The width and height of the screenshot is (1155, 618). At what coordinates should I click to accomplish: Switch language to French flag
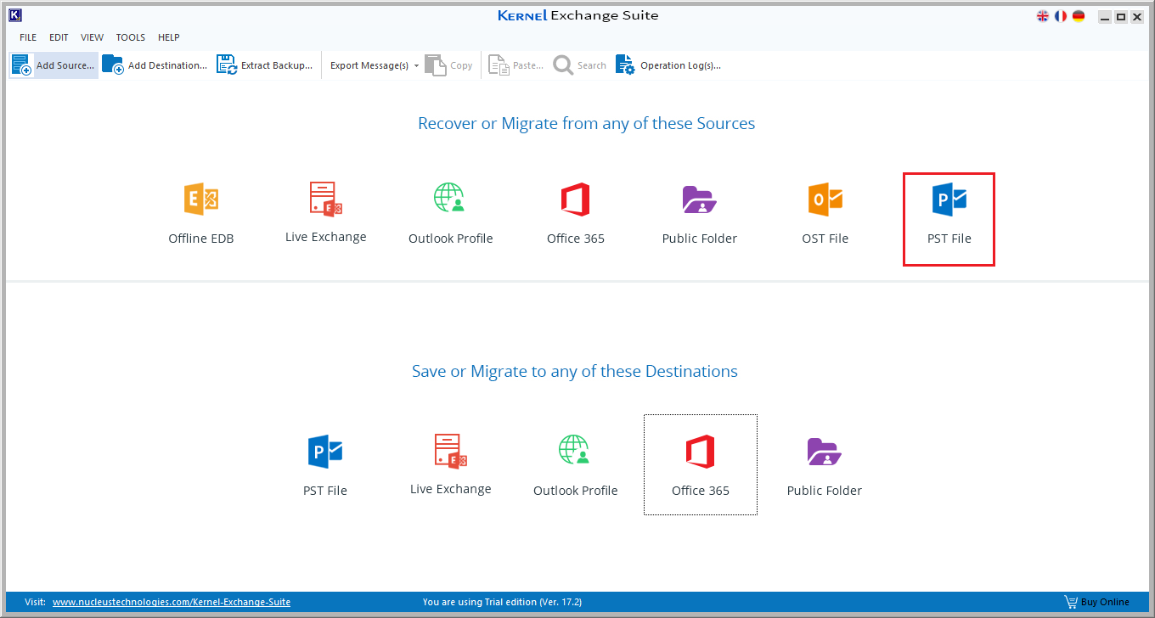1061,16
